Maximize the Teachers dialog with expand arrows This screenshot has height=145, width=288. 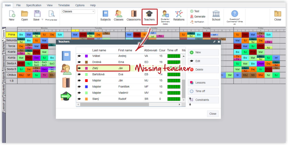point(214,42)
